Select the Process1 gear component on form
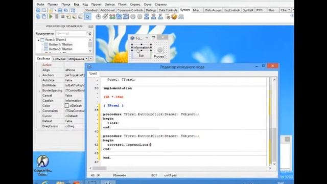Screen dimensions: 327x184 [160, 50]
